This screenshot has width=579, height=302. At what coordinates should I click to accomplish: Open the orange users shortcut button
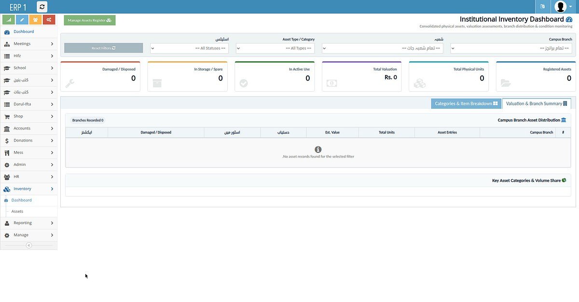pyautogui.click(x=35, y=19)
